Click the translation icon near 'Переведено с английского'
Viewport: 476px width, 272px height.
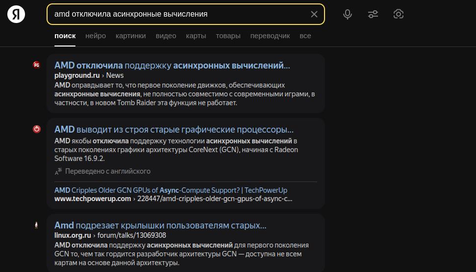(58, 171)
